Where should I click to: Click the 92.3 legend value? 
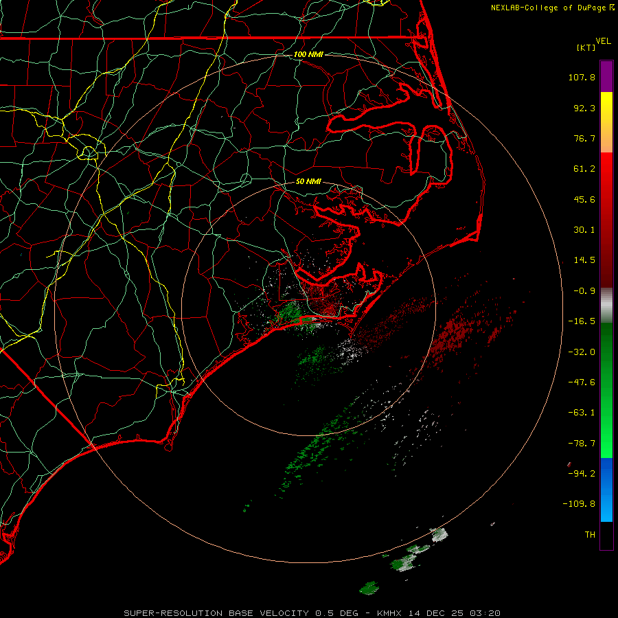point(584,108)
